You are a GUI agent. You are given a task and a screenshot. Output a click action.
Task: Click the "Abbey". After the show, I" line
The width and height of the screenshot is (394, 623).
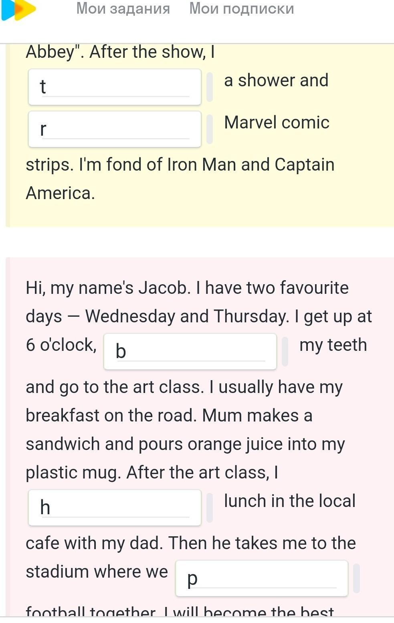pos(120,52)
